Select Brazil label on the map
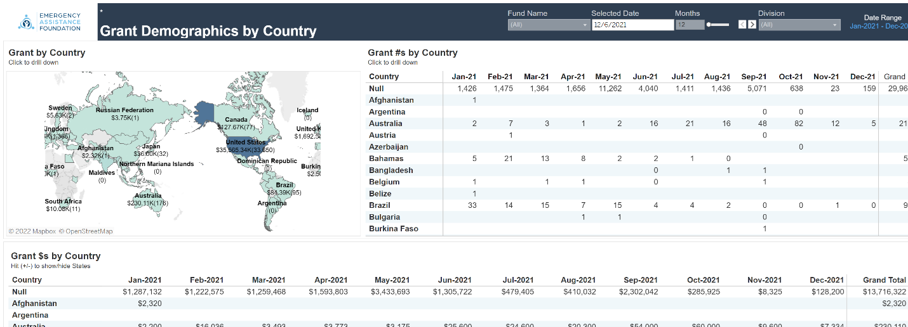This screenshot has width=908, height=327. click(284, 185)
